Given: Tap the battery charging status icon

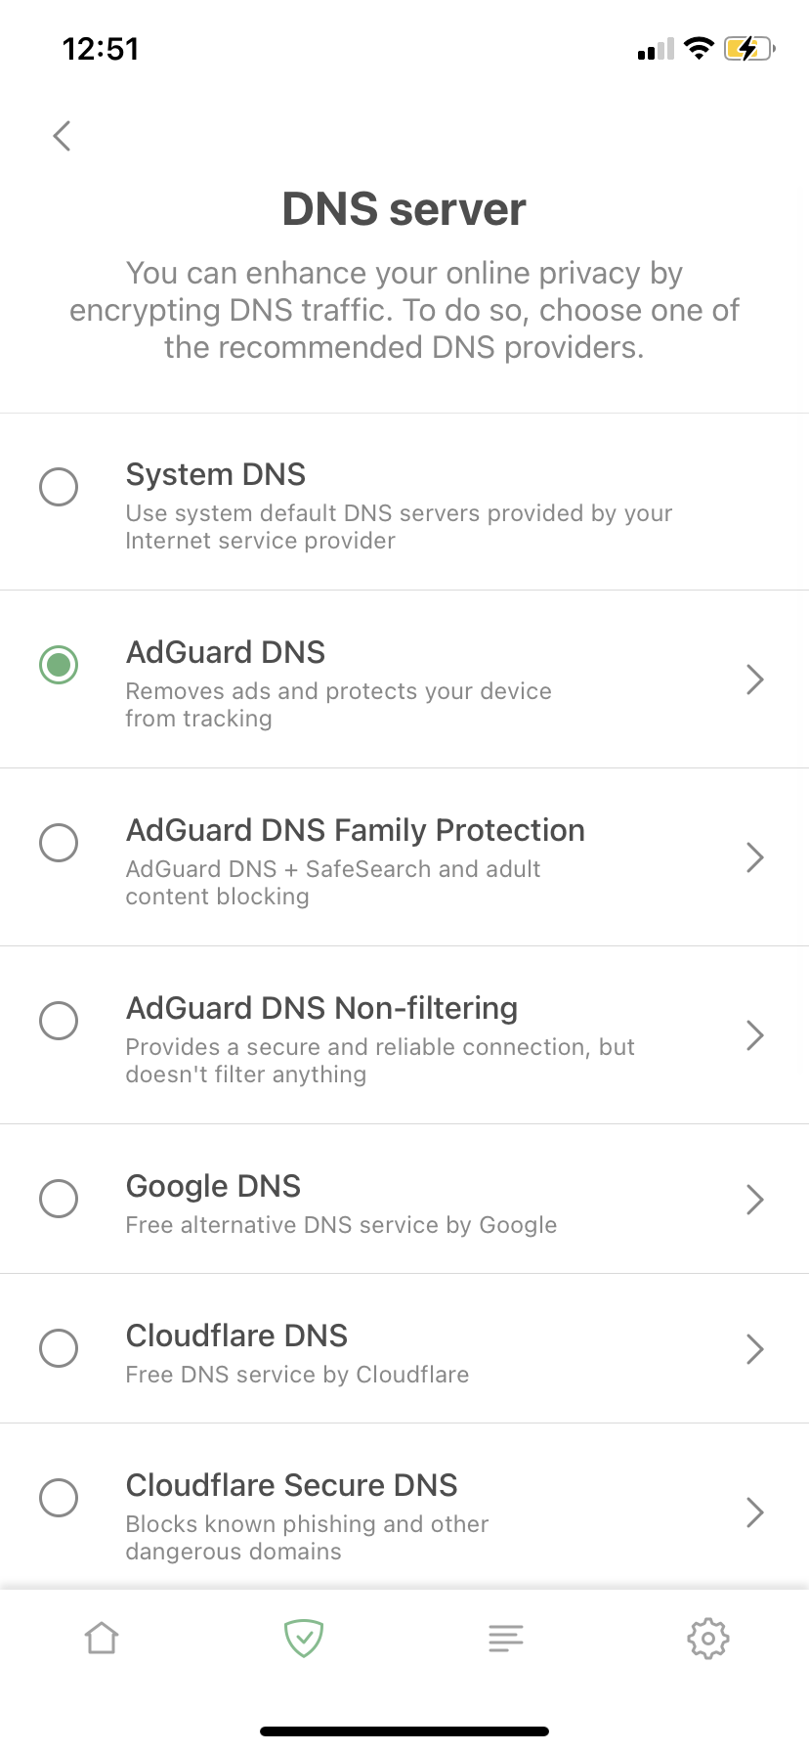Looking at the screenshot, I should (748, 49).
